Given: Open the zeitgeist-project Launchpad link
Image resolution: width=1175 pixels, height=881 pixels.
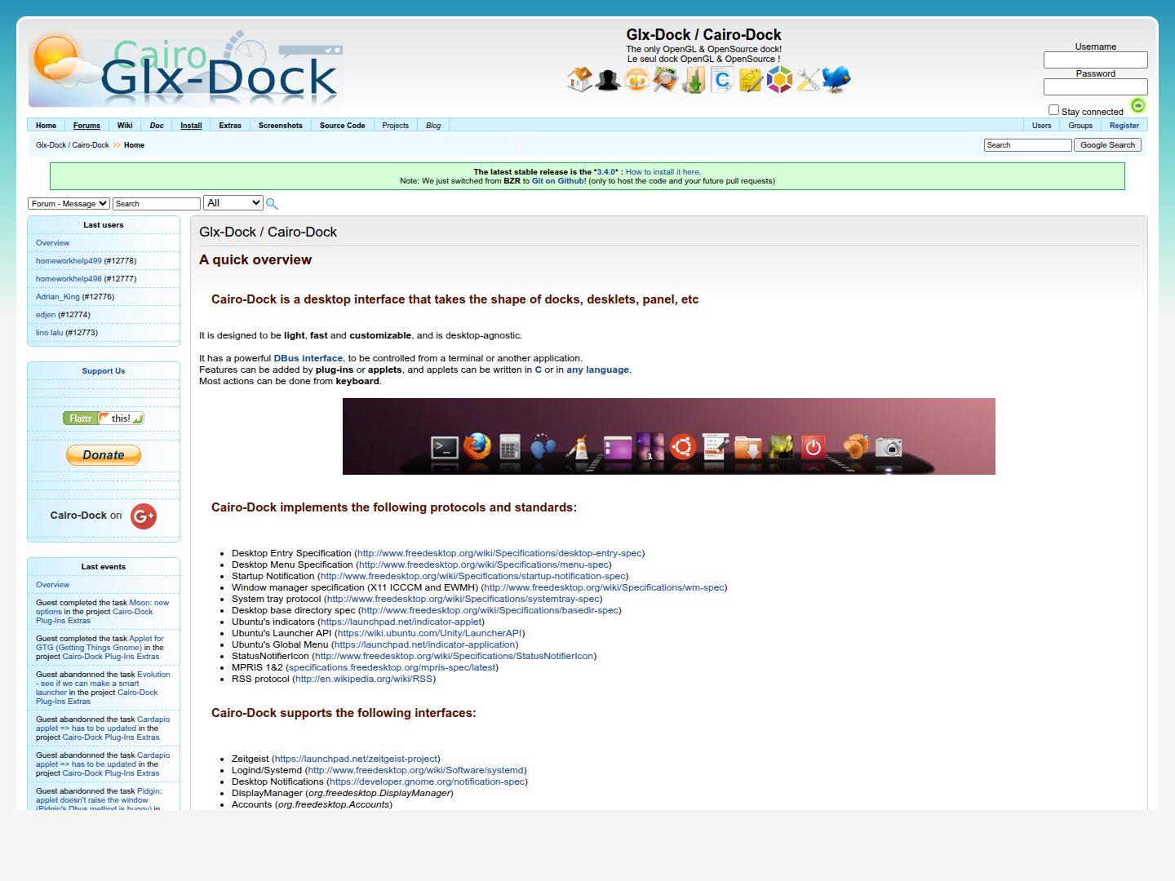Looking at the screenshot, I should coord(356,759).
